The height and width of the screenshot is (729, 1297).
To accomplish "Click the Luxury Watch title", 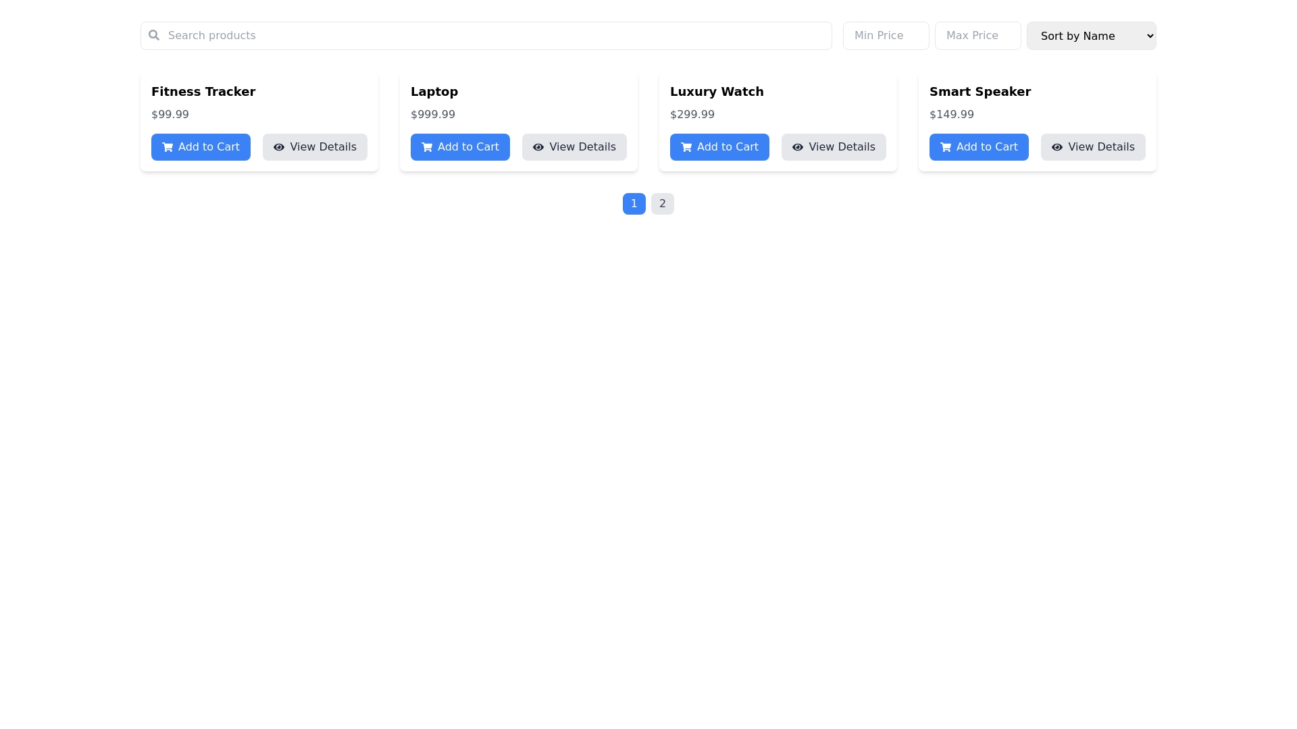I will (717, 92).
